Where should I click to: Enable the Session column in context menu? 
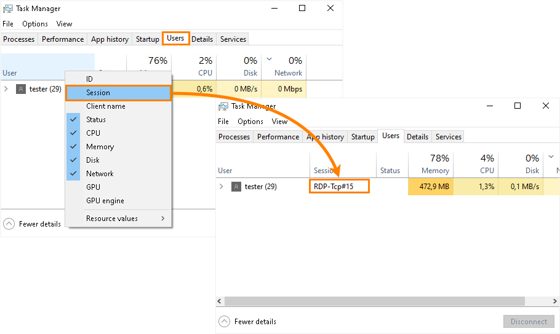pyautogui.click(x=119, y=93)
